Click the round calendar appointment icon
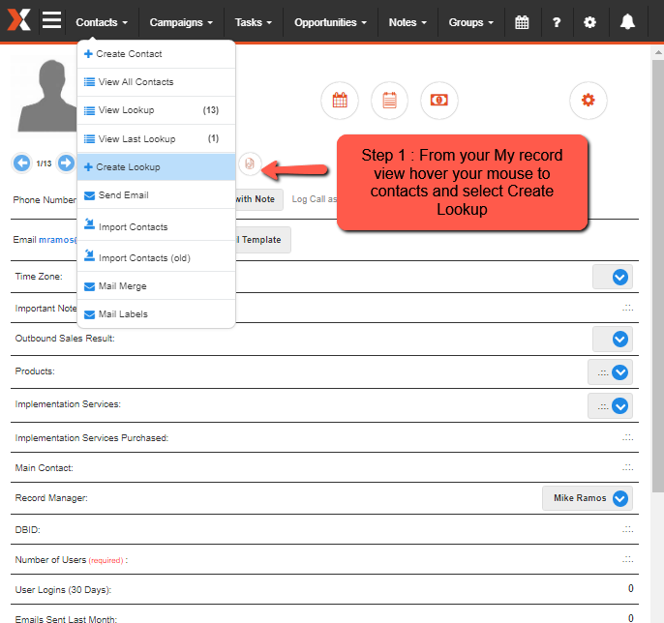 click(339, 100)
